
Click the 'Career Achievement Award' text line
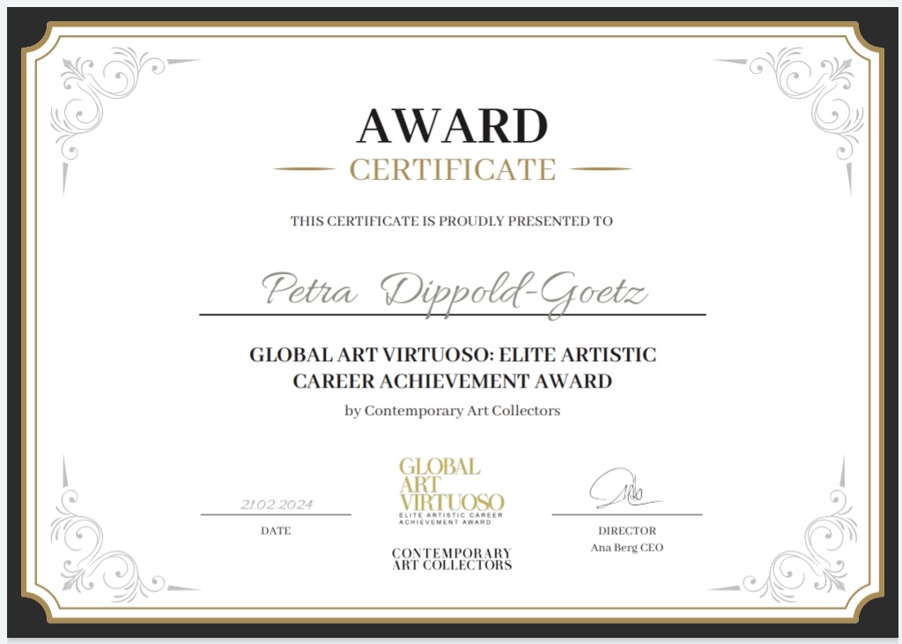[452, 381]
